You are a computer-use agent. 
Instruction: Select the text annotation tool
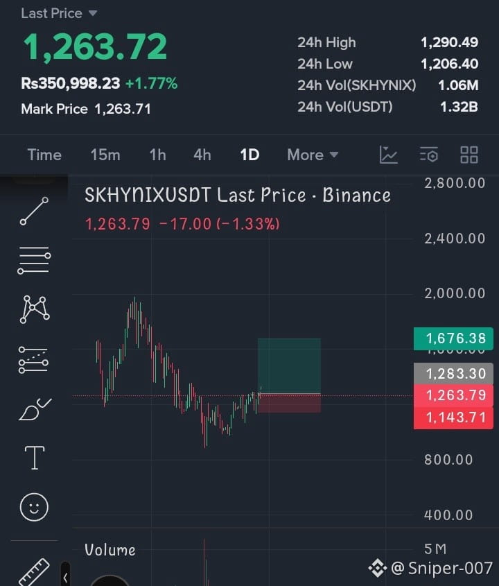pyautogui.click(x=35, y=458)
